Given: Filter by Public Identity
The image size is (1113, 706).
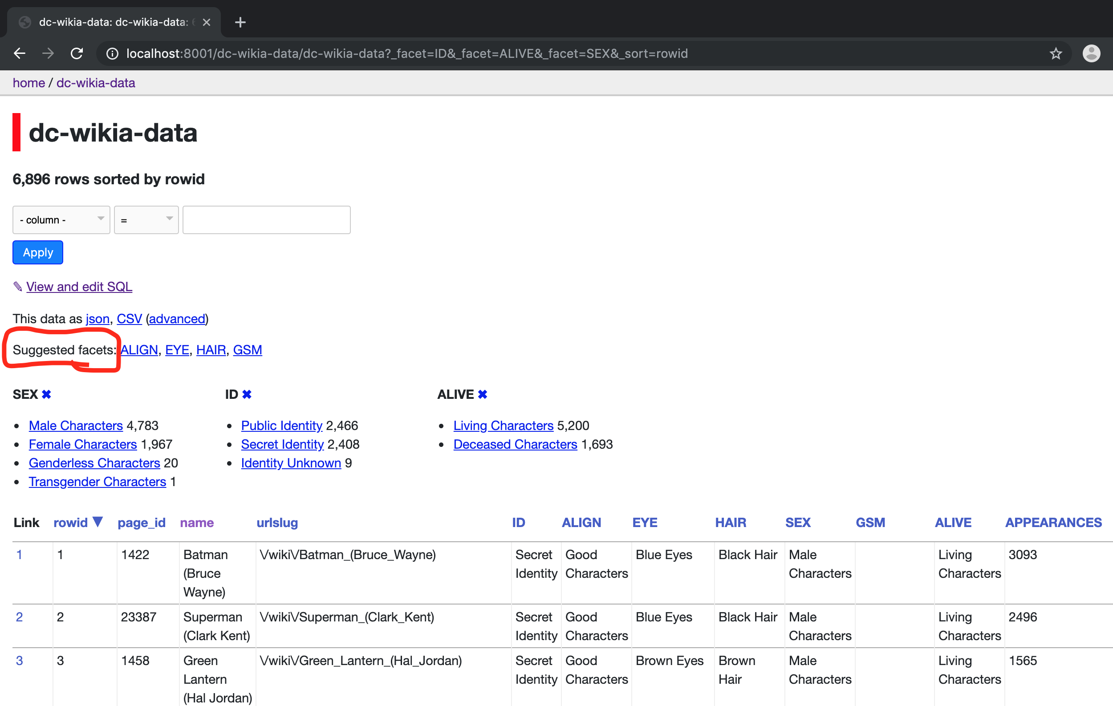Looking at the screenshot, I should click(x=281, y=426).
